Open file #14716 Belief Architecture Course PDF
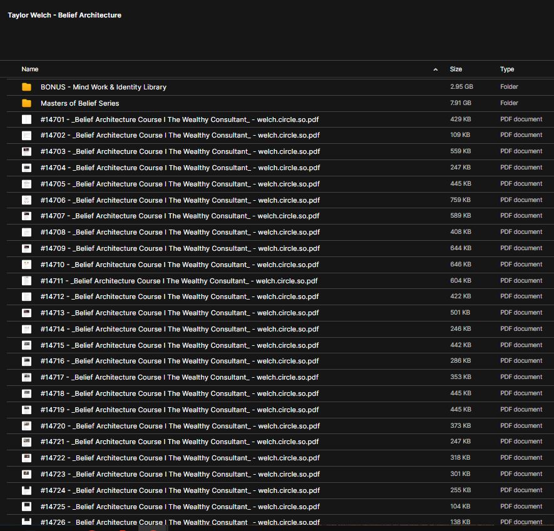 point(180,361)
